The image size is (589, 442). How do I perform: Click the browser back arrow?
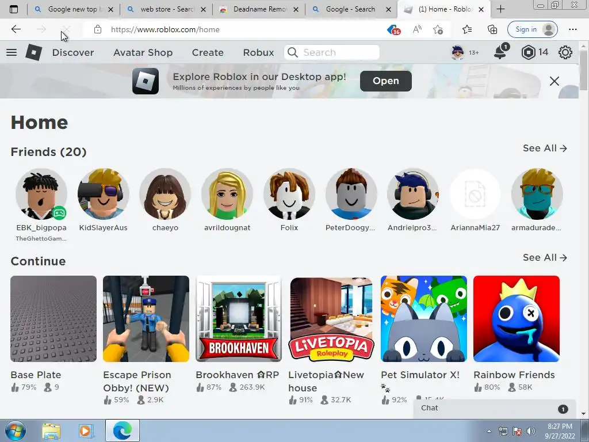[16, 29]
